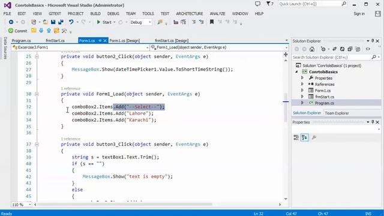Select Form1.cs in Solution Explorer tree
Viewport: 384px width, 216px height.
coord(323,91)
